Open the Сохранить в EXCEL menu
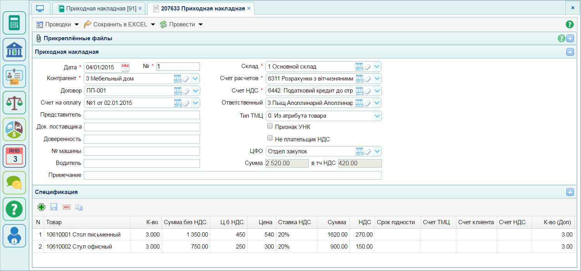 click(119, 24)
